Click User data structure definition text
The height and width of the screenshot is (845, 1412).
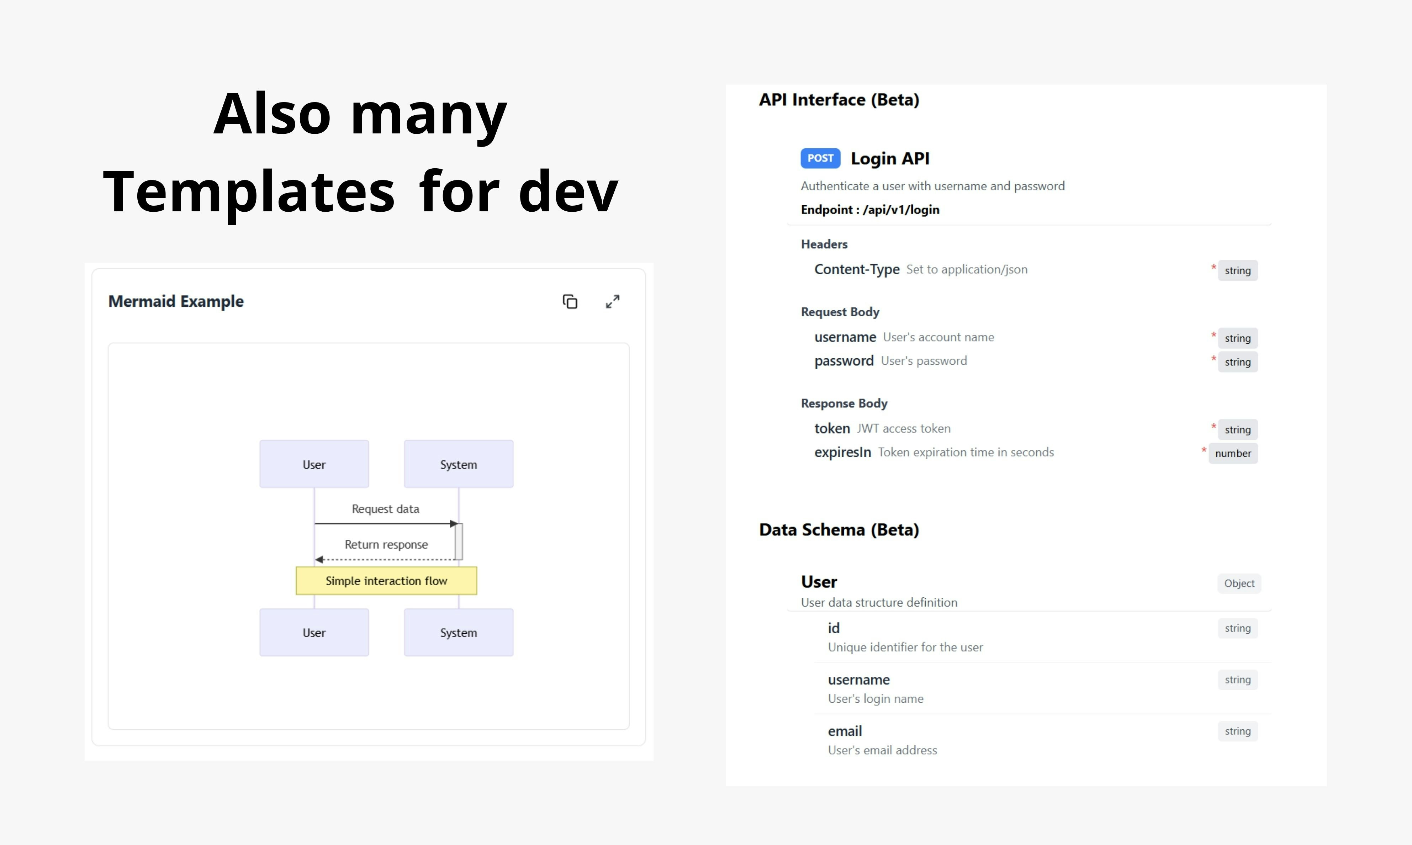(879, 602)
